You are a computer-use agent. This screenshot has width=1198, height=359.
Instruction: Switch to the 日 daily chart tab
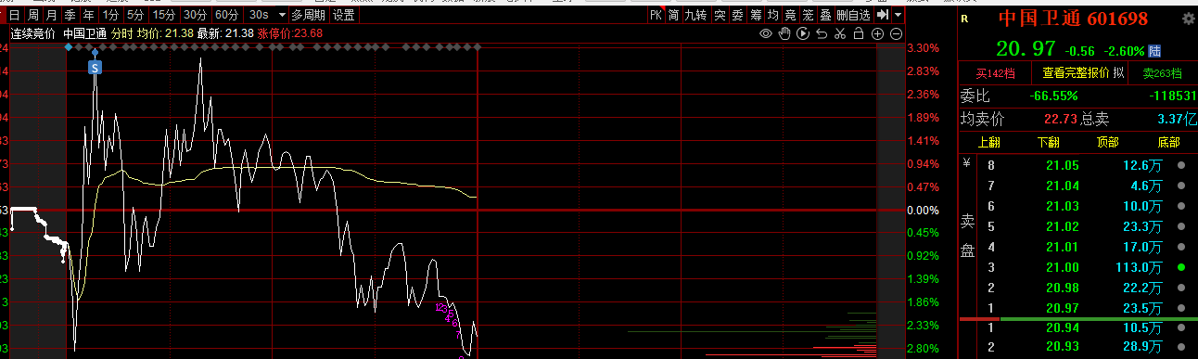pyautogui.click(x=14, y=15)
